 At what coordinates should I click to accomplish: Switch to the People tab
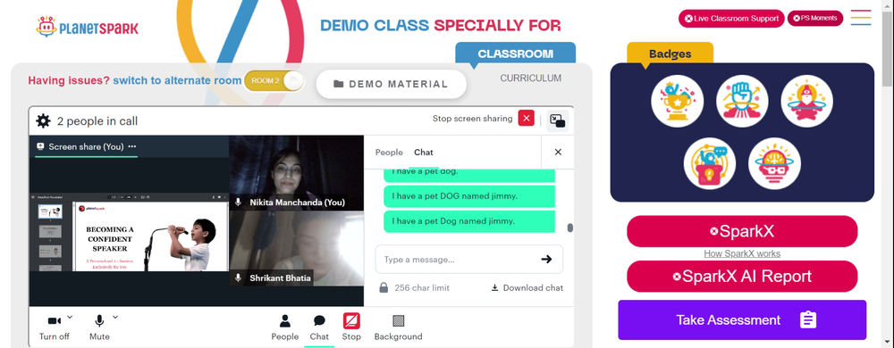coord(389,153)
